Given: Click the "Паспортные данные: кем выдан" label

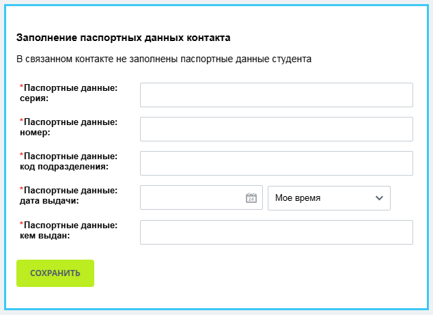Looking at the screenshot, I should (69, 230).
